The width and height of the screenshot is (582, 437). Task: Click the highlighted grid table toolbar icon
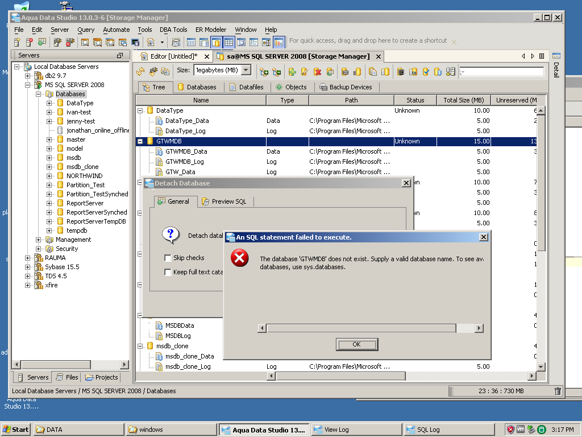228,42
